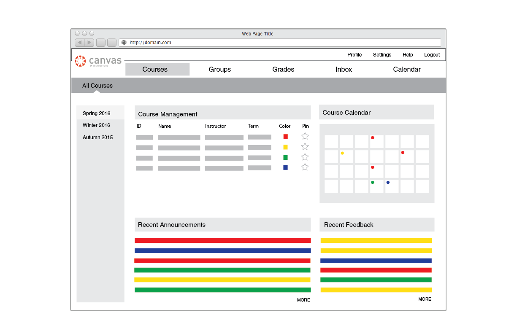Screen dimensions: 517x334
Task: Pin the course with the green color
Action: coord(305,157)
